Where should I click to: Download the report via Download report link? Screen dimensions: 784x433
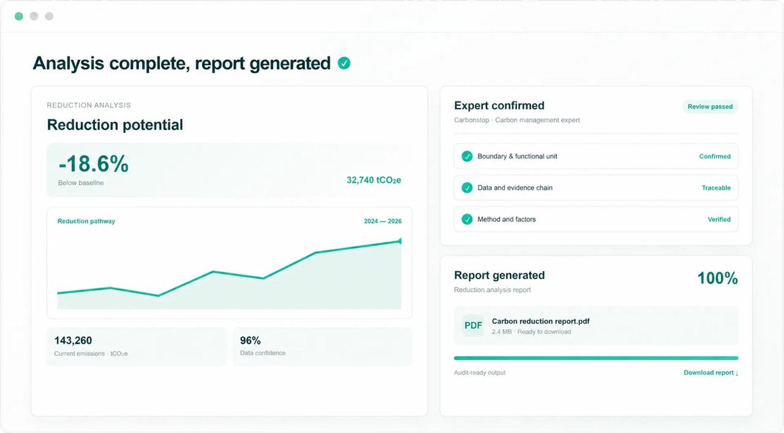[x=710, y=372]
